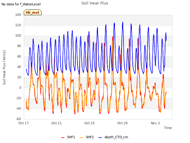
Task: Click the 80 y-axis tick label
Action: click(19, 46)
